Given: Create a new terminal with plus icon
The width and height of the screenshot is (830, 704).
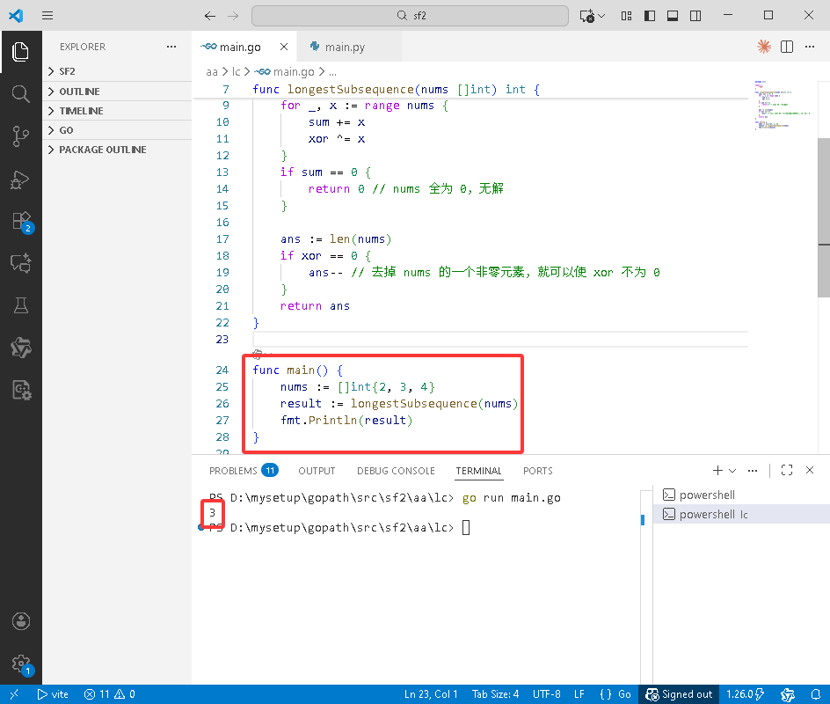Looking at the screenshot, I should point(717,471).
